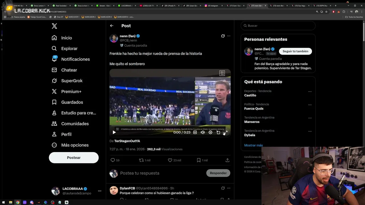Viewport: 365px width, 205px height.
Task: Click the Postear button
Action: (x=74, y=158)
